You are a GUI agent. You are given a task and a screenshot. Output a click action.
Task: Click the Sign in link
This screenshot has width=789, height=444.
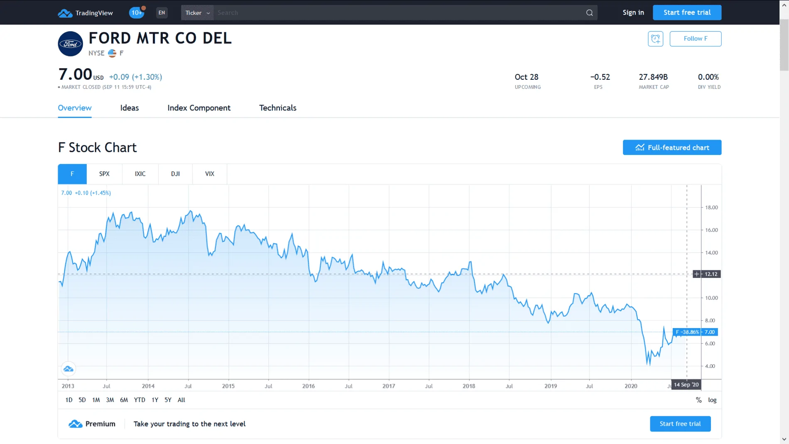tap(633, 12)
